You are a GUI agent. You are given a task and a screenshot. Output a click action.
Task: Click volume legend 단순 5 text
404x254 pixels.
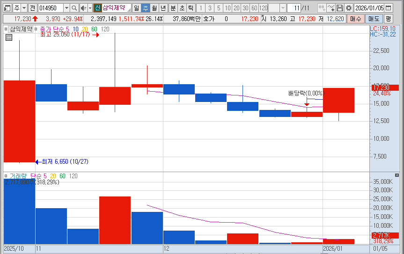tap(38, 176)
